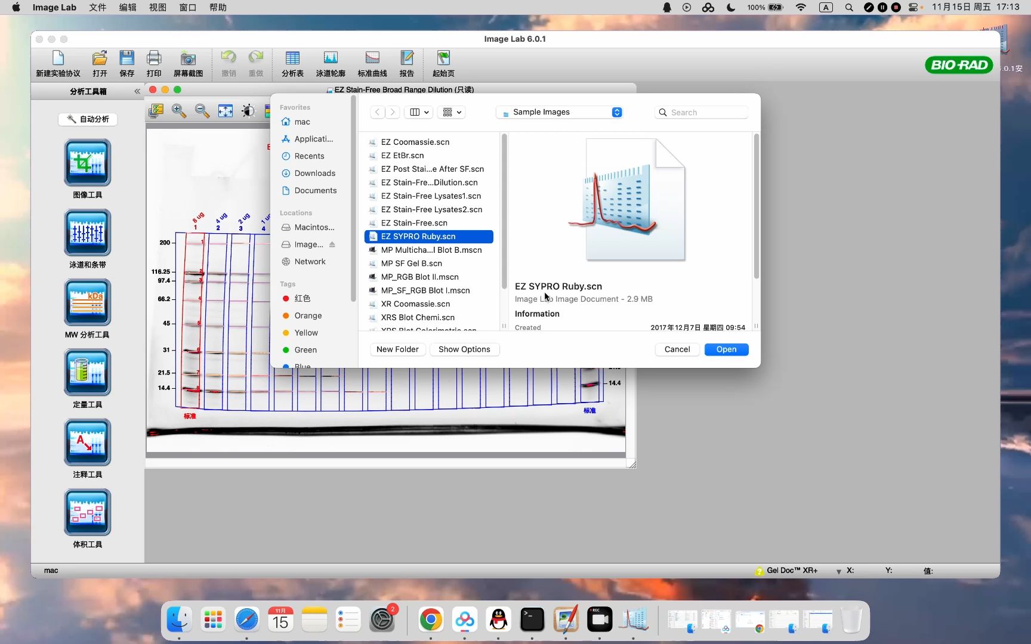Click the Show Options button
Image resolution: width=1031 pixels, height=644 pixels.
click(464, 349)
